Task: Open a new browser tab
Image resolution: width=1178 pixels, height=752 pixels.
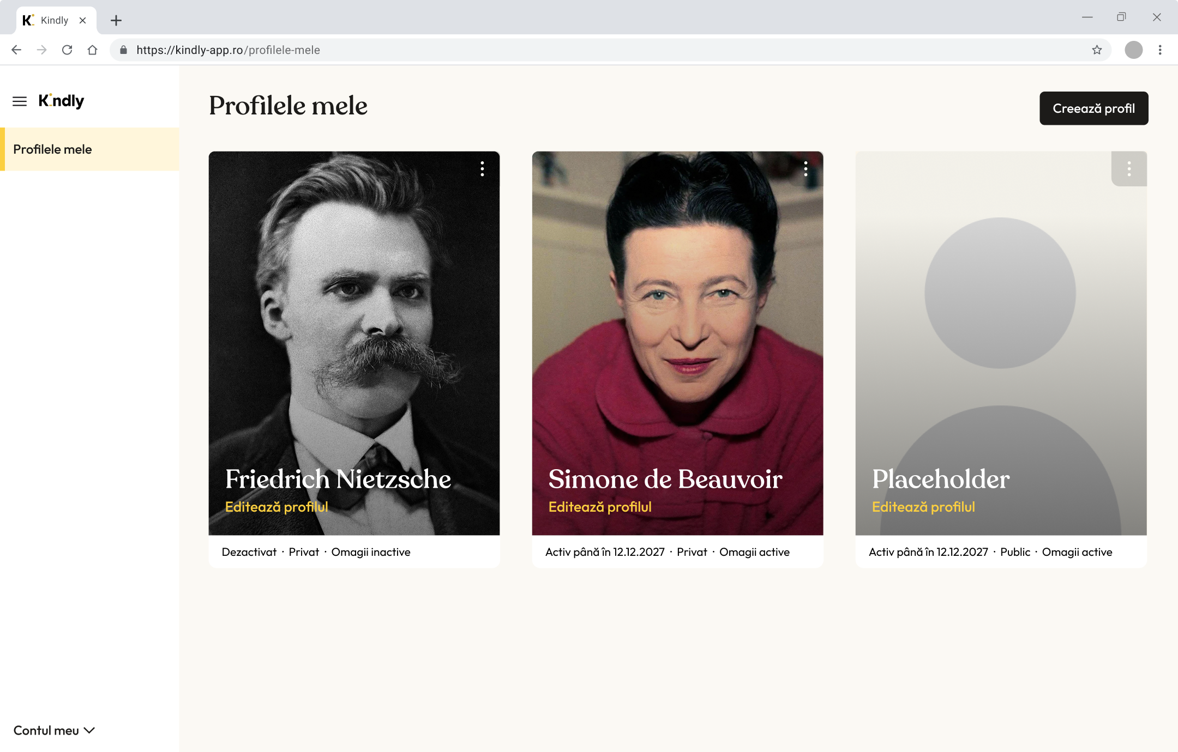Action: (116, 21)
